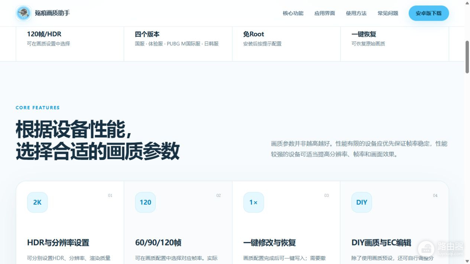Viewport: 470px width, 264px height.
Task: Click the 一键恢复 heading
Action: pyautogui.click(x=364, y=34)
